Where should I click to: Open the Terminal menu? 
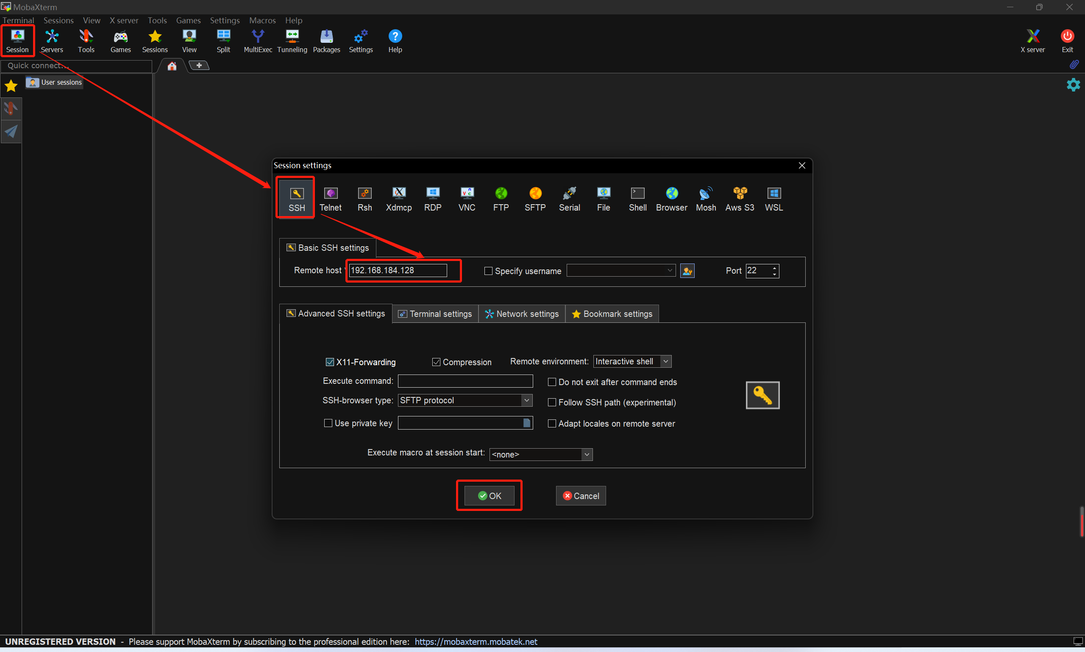(18, 20)
